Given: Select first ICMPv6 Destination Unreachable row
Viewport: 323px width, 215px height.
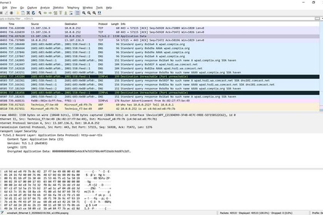Looking at the screenshot, I should click(160, 76).
